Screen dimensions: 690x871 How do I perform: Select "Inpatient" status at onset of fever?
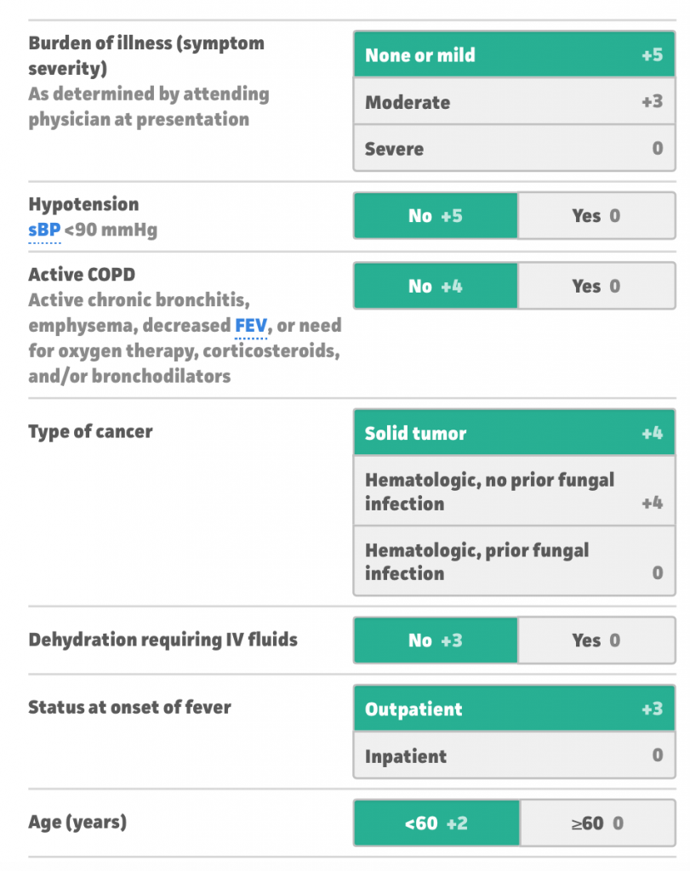coord(514,755)
